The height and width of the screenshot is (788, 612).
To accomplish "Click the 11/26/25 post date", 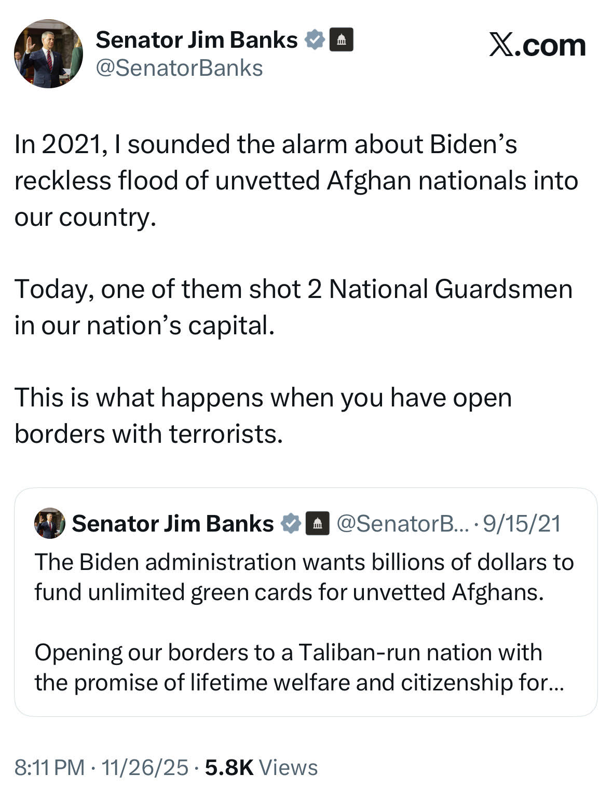I will pos(145,767).
